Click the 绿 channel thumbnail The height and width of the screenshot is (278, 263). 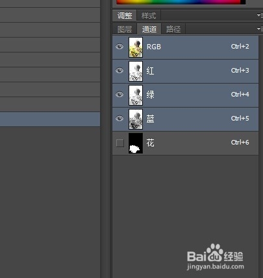pyautogui.click(x=136, y=95)
